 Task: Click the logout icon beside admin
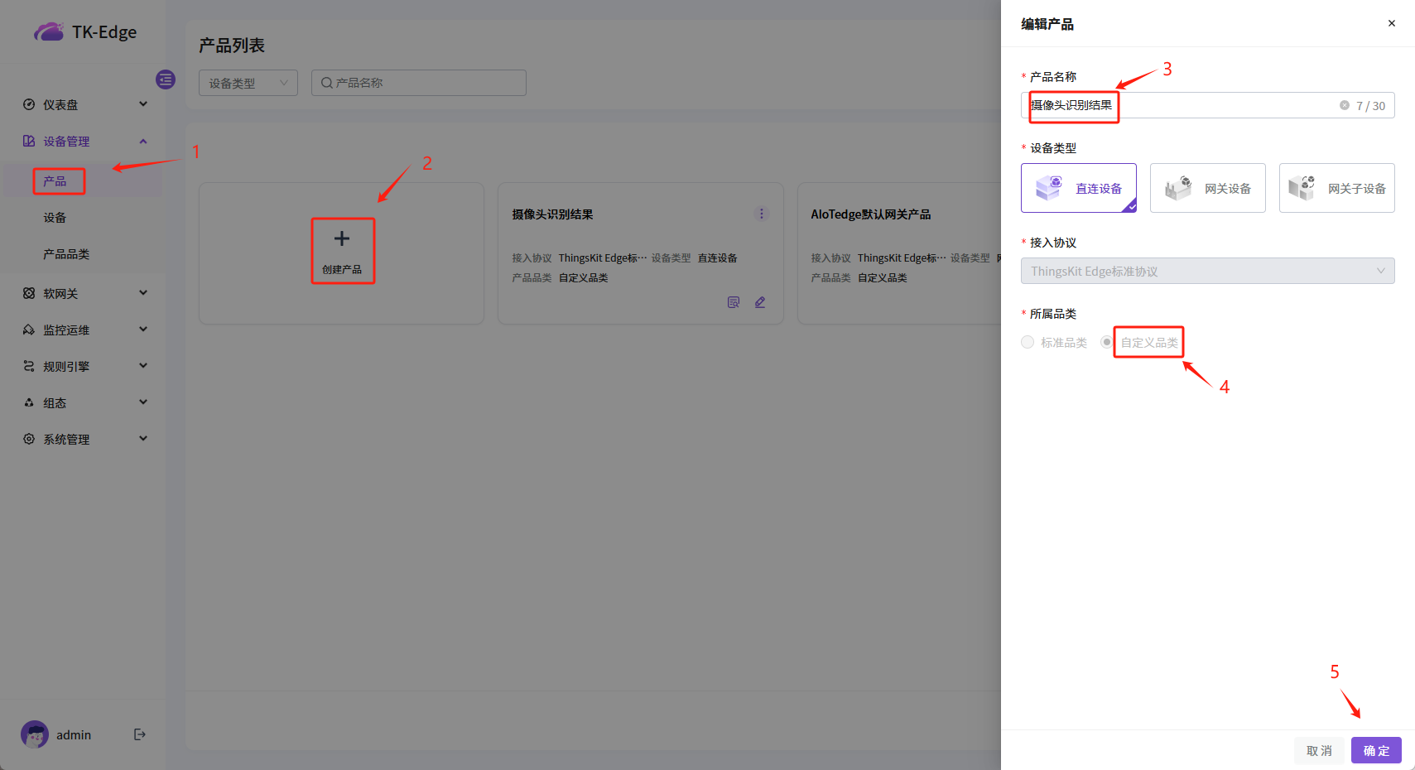tap(140, 734)
